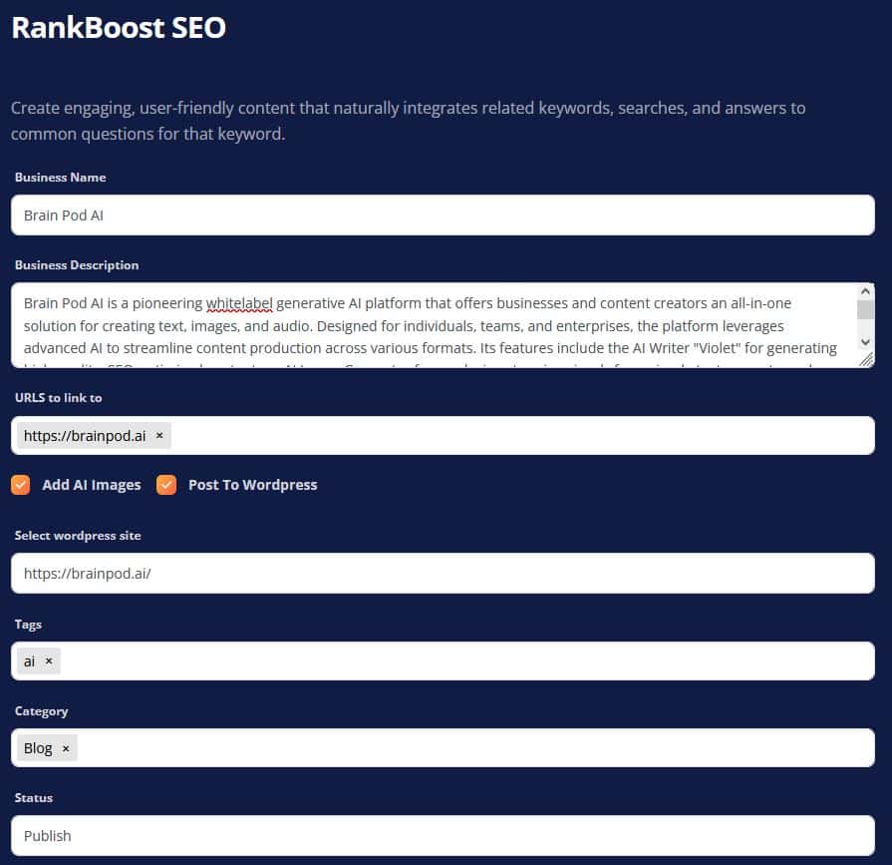
Task: Remove the "Blog" category chip
Action: coord(65,747)
